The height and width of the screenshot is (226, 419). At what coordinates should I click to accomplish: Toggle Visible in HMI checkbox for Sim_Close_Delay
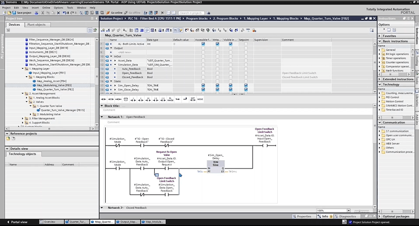click(x=230, y=90)
